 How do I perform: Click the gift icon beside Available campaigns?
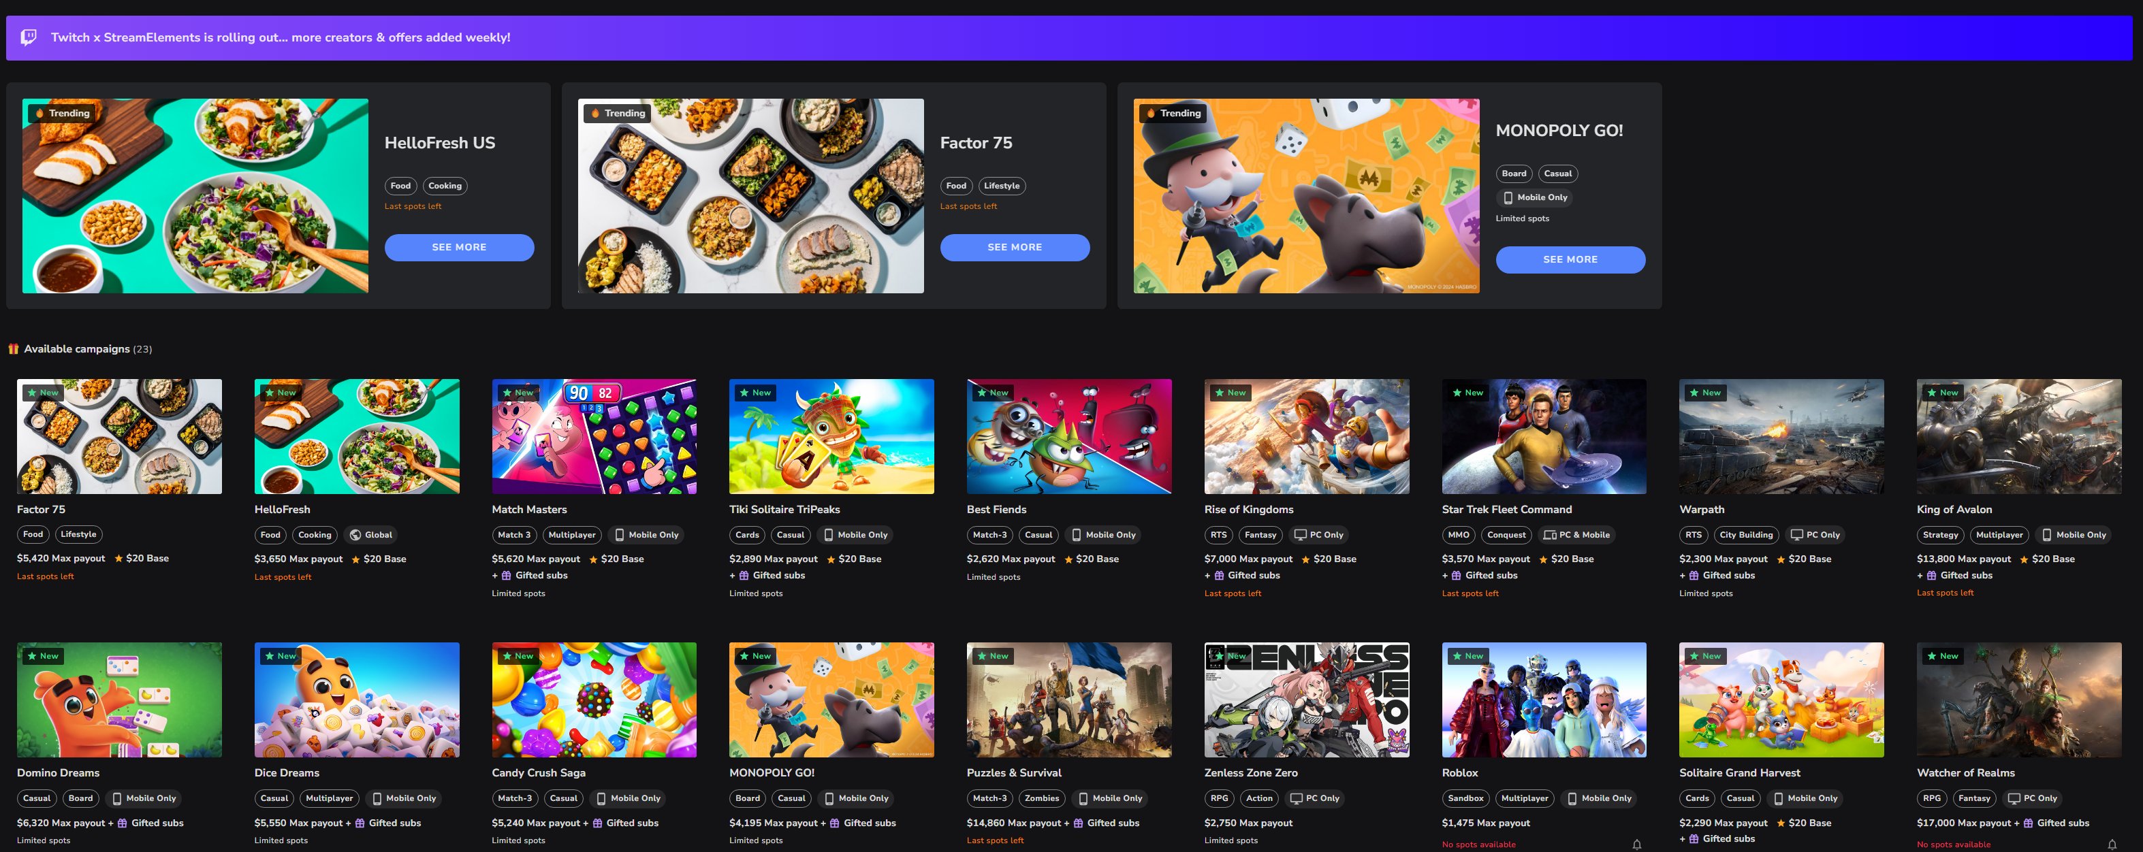14,349
